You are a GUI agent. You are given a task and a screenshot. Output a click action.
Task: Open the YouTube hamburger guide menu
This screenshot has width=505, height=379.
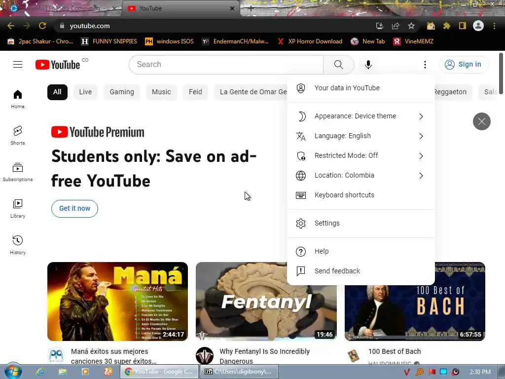(18, 65)
